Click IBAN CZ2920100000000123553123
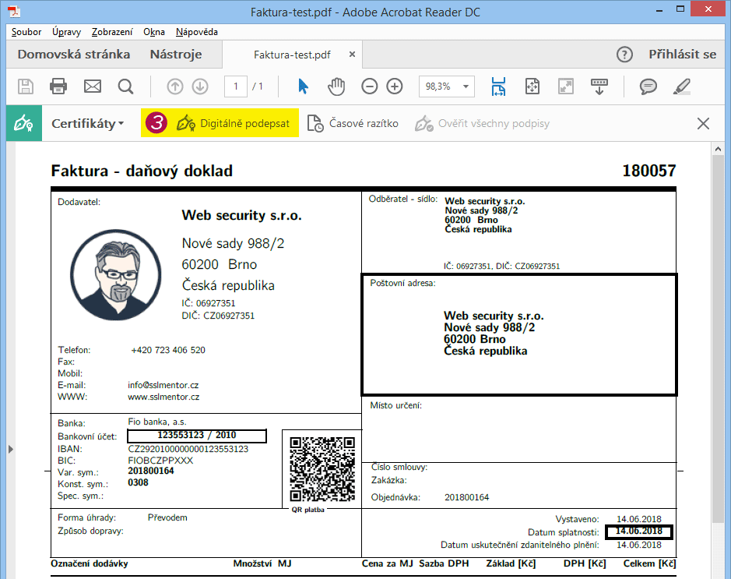Screen dimensions: 731x579 (x=188, y=449)
